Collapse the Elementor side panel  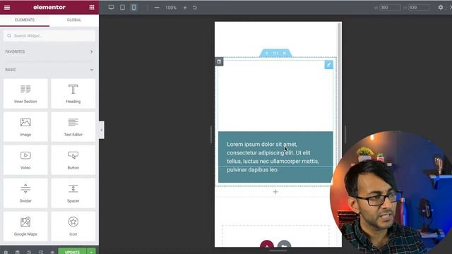pyautogui.click(x=101, y=130)
